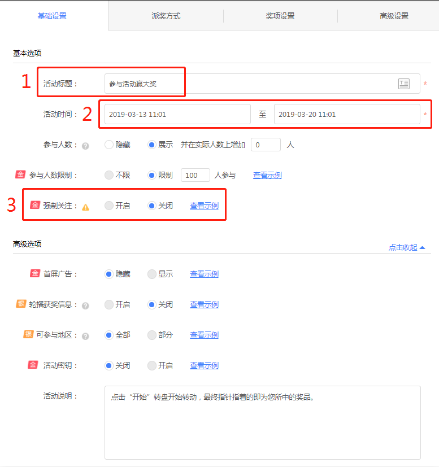Open the 奖项设置 tab

pyautogui.click(x=280, y=16)
